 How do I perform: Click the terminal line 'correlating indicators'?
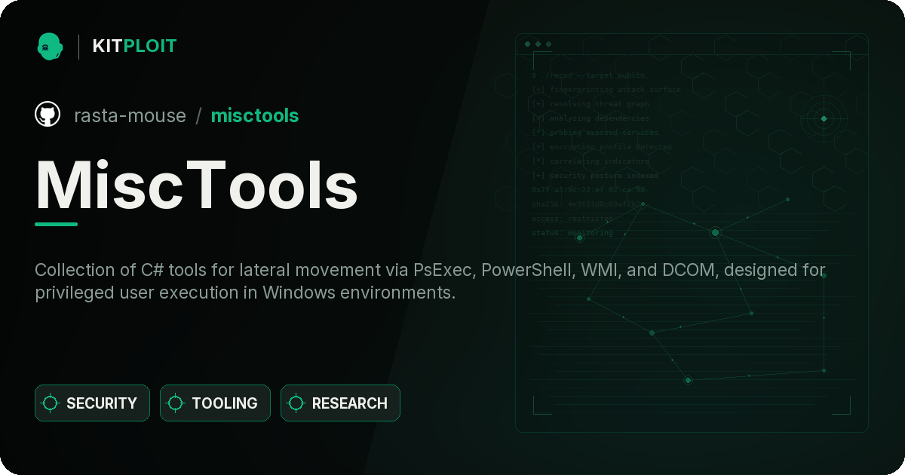[591, 161]
